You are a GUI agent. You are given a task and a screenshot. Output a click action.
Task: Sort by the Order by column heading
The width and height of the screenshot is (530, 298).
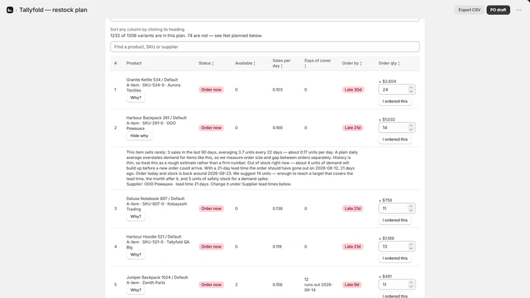point(352,63)
